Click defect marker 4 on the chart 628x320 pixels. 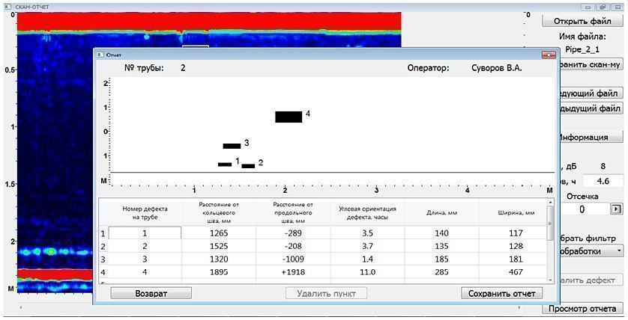[x=289, y=117]
